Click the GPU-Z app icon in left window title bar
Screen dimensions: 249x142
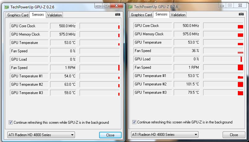[7, 7]
